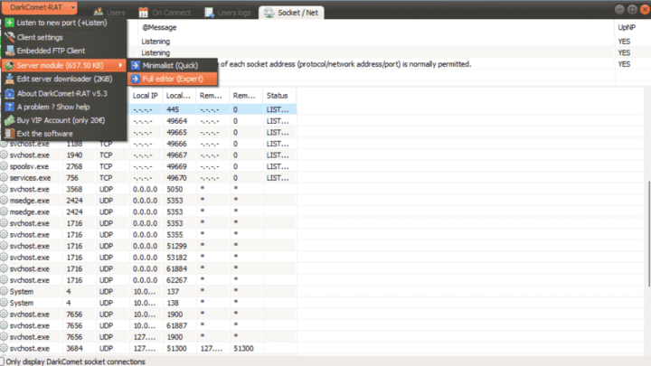This screenshot has height=366, width=651.
Task: Click the icon of svchost.exe with PID 1188
Action: click(x=5, y=144)
